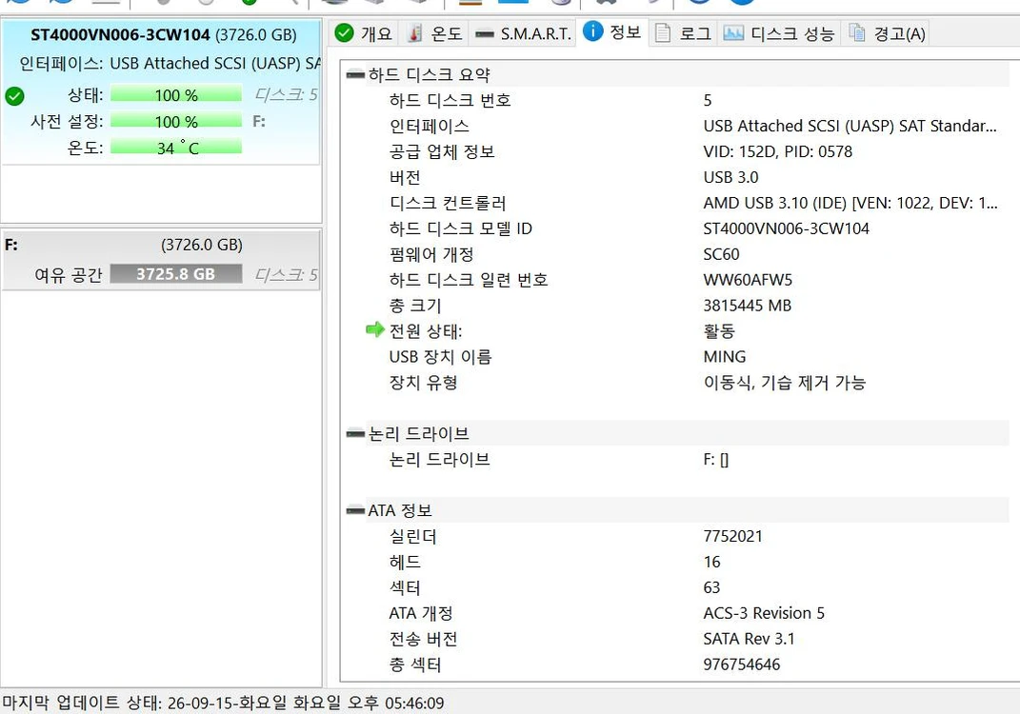Select the 공급 업체 정보 row label
This screenshot has height=714, width=1020.
click(x=442, y=151)
